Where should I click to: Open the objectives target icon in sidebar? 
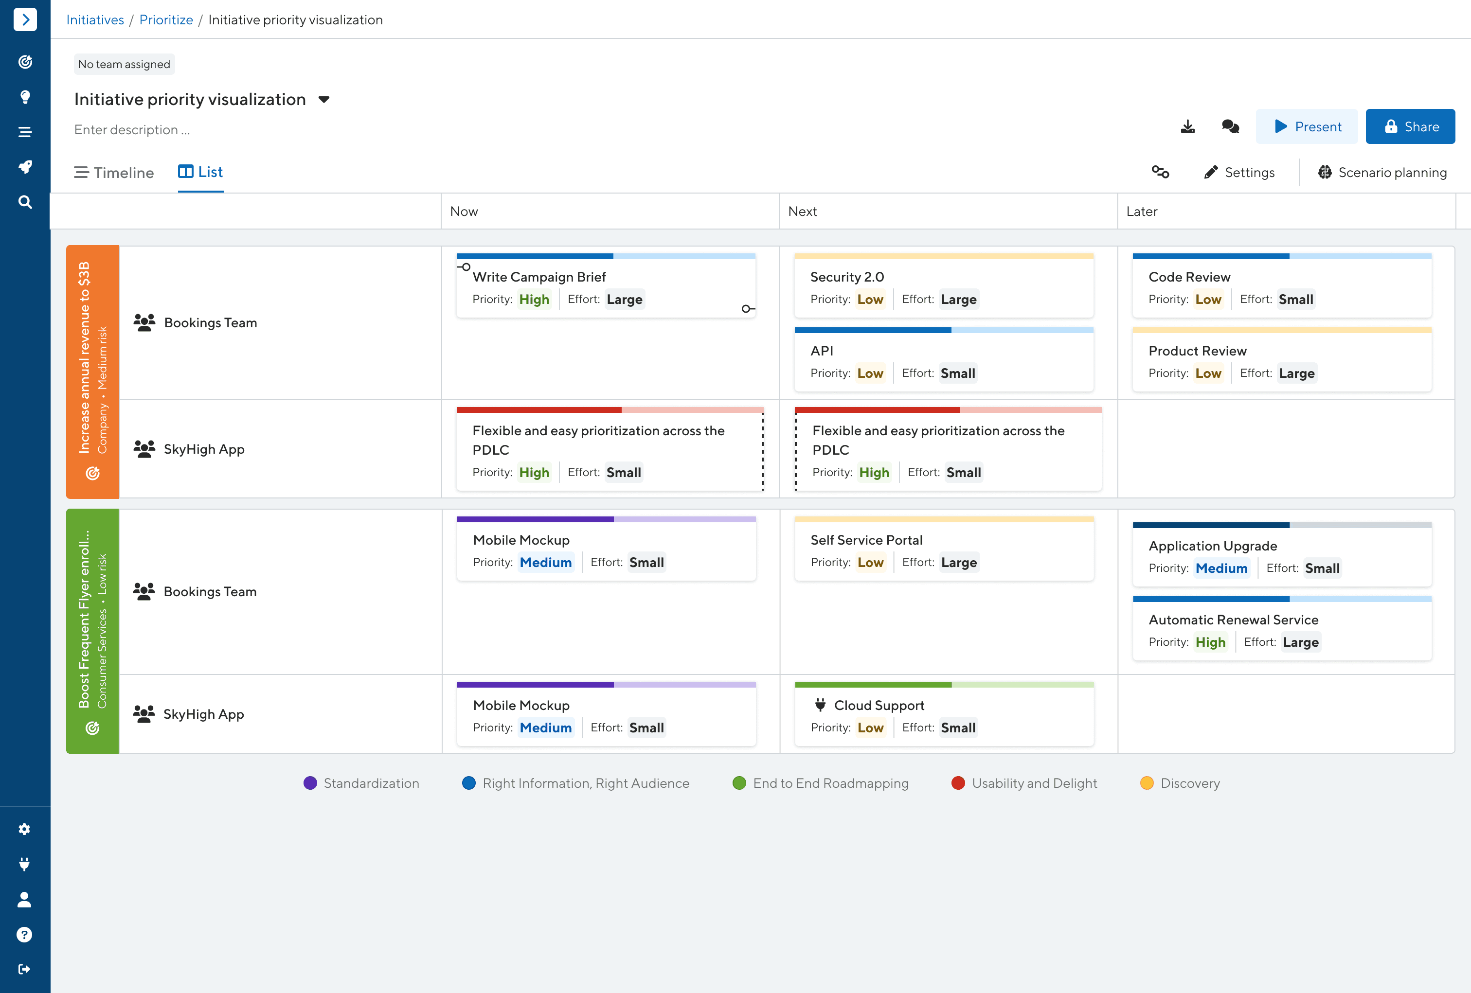click(25, 62)
